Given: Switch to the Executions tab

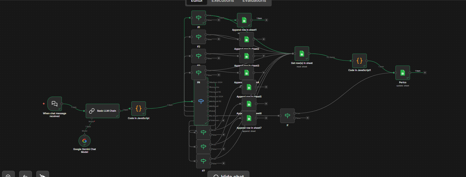Looking at the screenshot, I should tap(223, 1).
